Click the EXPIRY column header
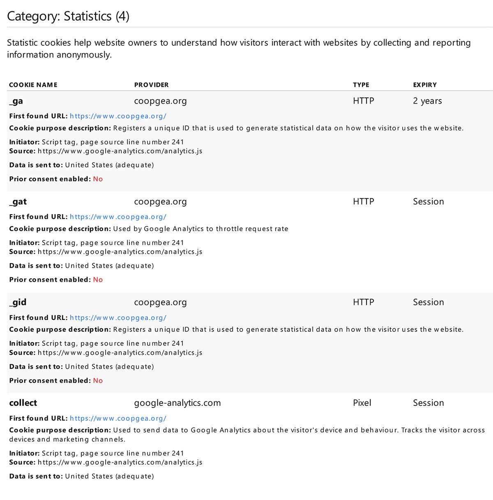493x500 pixels. tap(425, 85)
